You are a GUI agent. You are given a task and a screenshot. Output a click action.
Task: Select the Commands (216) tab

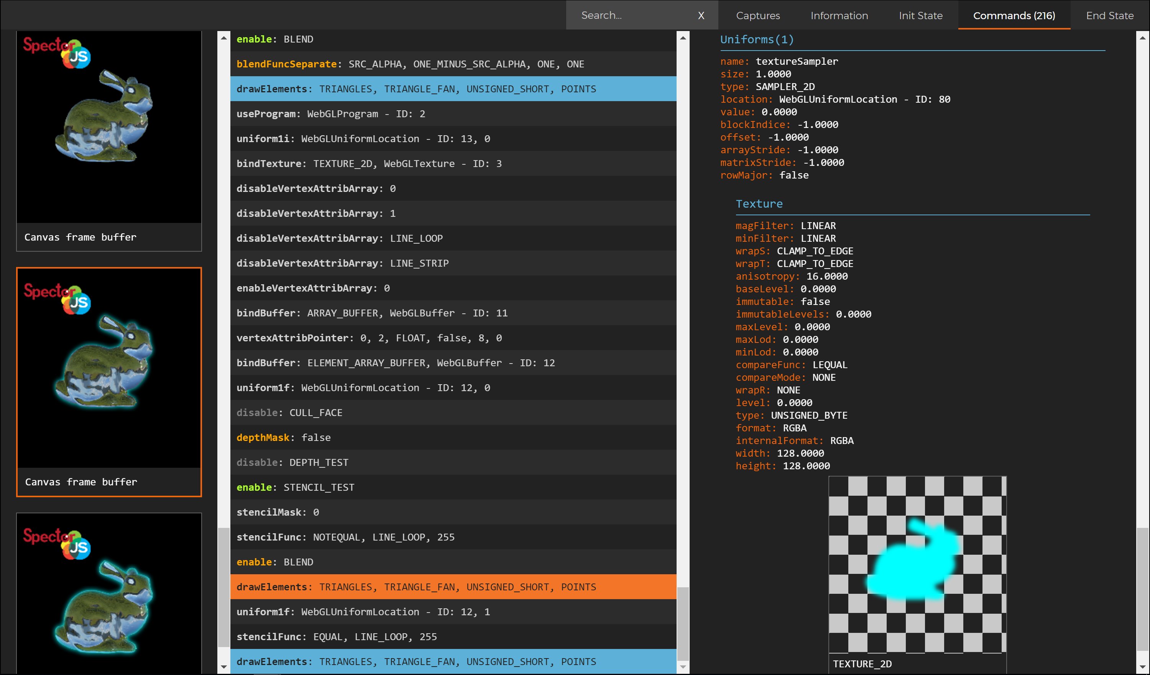pos(1014,15)
